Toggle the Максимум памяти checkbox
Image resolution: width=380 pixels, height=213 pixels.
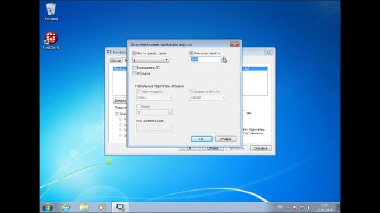[x=191, y=53]
